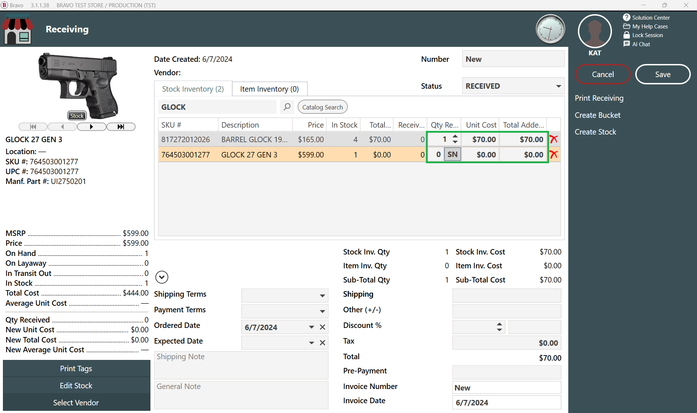Click the Save button
The width and height of the screenshot is (697, 413).
click(662, 74)
